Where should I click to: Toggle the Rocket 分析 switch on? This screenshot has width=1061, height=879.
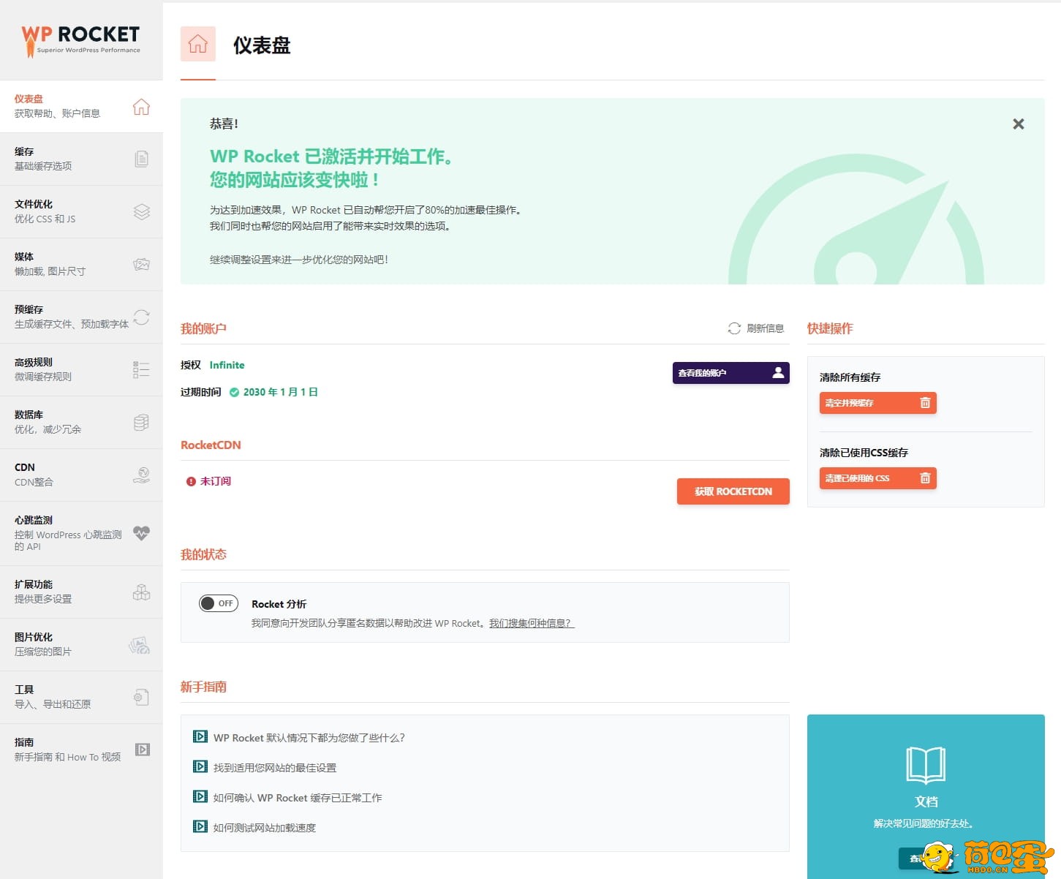219,603
